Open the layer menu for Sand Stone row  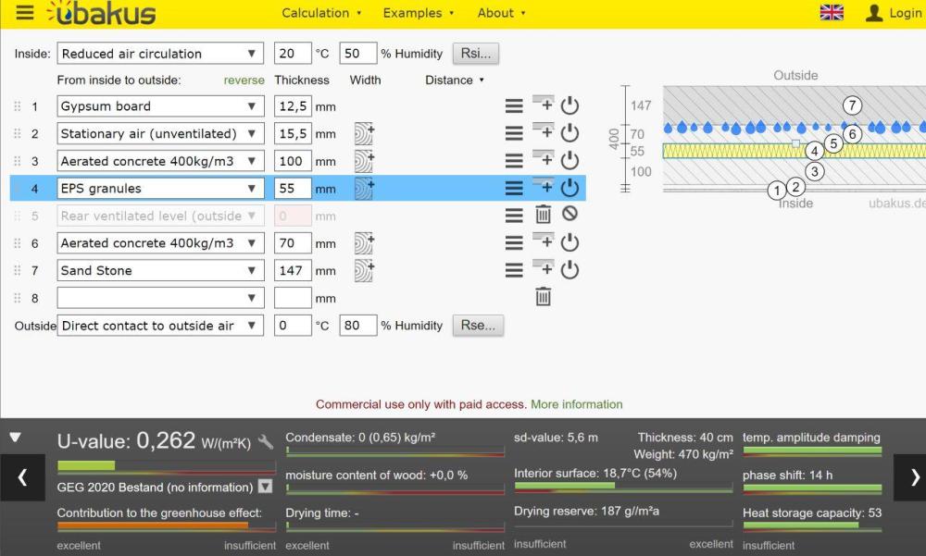(514, 270)
